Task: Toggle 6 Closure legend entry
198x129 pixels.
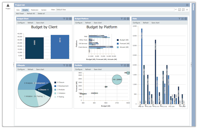Action: pyautogui.click(x=59, y=82)
